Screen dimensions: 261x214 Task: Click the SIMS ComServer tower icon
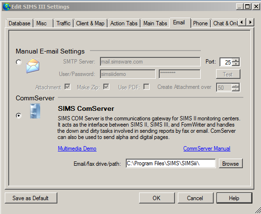[x=35, y=111]
